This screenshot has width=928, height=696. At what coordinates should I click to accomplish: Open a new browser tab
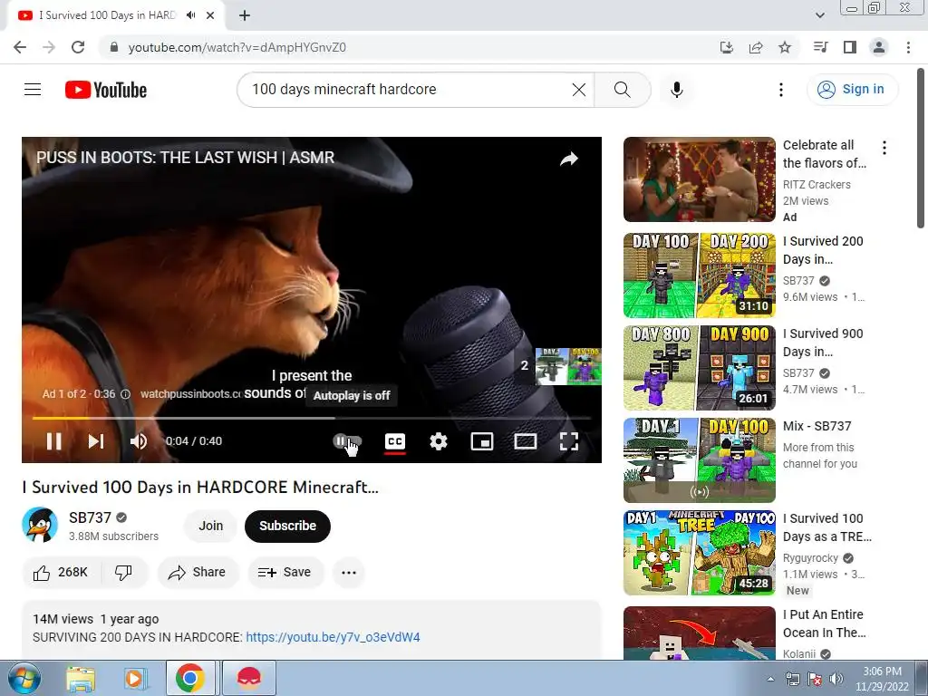tap(245, 15)
